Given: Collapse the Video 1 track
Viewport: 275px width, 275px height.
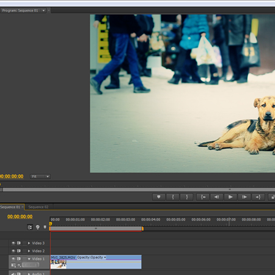Looking at the screenshot, I should tap(29, 259).
